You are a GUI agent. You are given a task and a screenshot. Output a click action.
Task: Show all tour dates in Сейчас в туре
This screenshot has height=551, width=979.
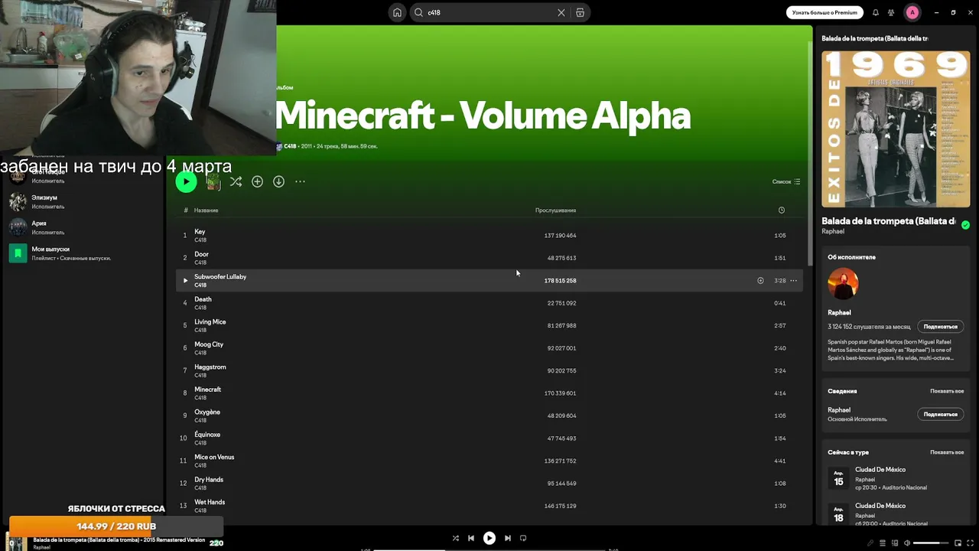[x=947, y=452]
